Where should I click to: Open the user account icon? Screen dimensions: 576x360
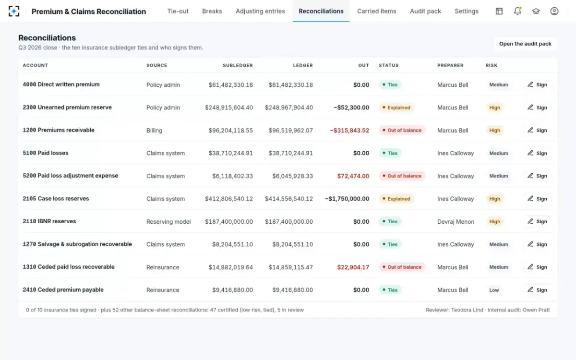pos(554,11)
